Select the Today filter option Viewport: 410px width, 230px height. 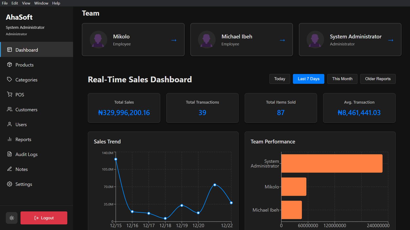(279, 79)
